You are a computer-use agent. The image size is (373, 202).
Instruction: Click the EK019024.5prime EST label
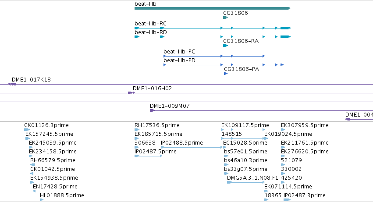288,134
